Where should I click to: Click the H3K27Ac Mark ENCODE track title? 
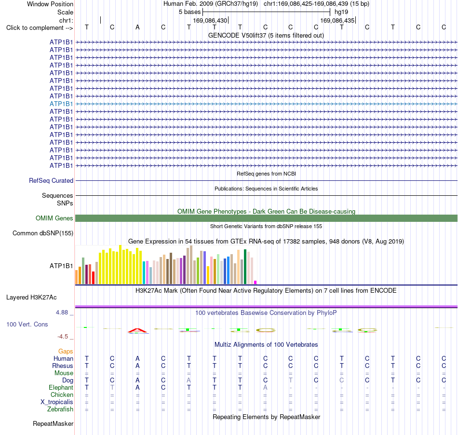coord(266,291)
